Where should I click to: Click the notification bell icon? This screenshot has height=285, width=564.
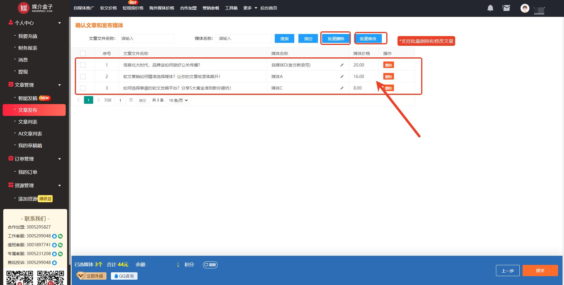point(490,8)
